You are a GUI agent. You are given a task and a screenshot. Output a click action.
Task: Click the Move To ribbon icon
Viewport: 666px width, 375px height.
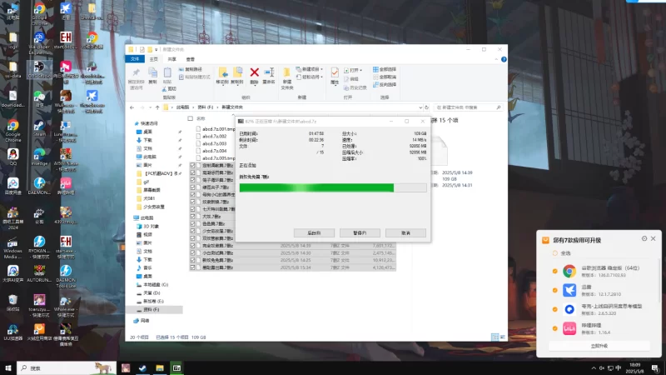pyautogui.click(x=221, y=74)
